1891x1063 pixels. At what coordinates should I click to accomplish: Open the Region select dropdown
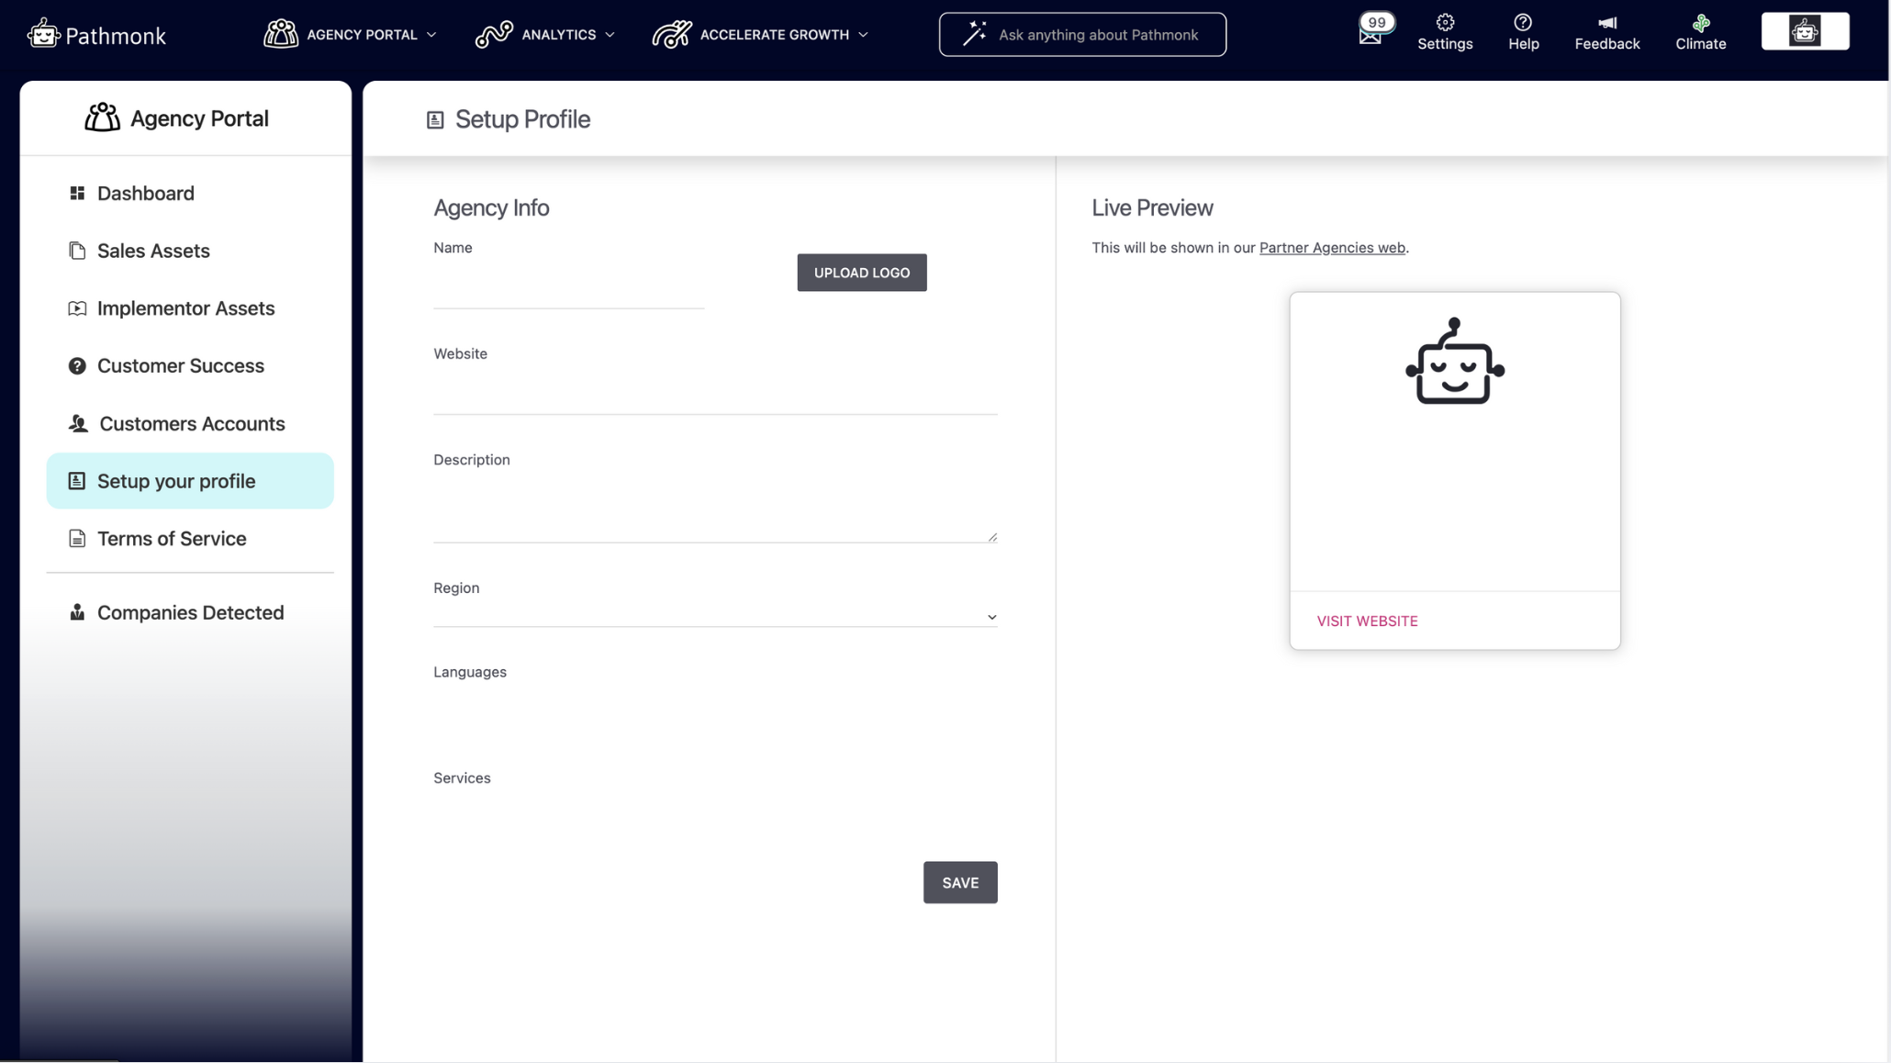[715, 615]
